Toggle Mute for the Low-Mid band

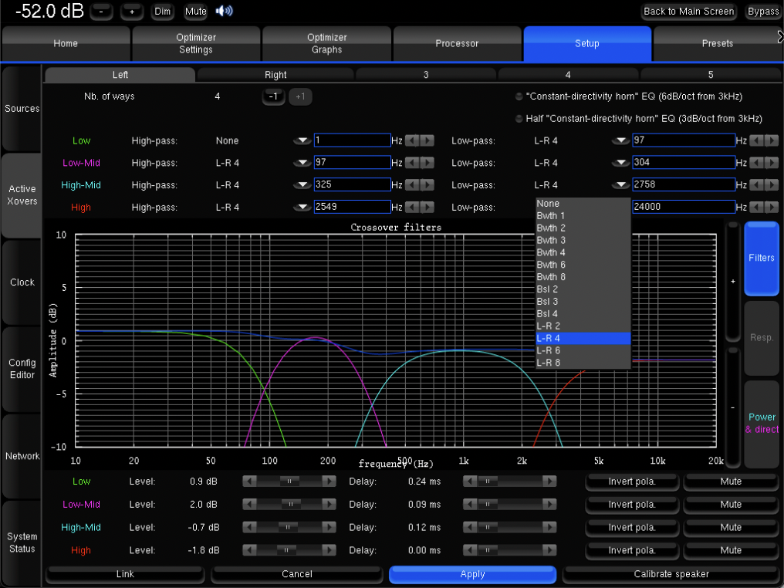730,505
